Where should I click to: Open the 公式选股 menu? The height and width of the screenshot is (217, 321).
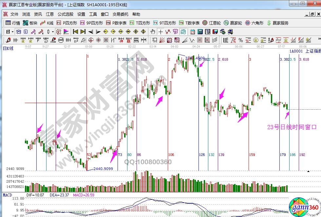(x=66, y=14)
